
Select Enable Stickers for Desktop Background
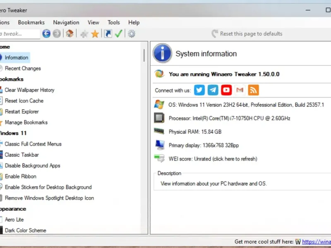click(x=48, y=187)
